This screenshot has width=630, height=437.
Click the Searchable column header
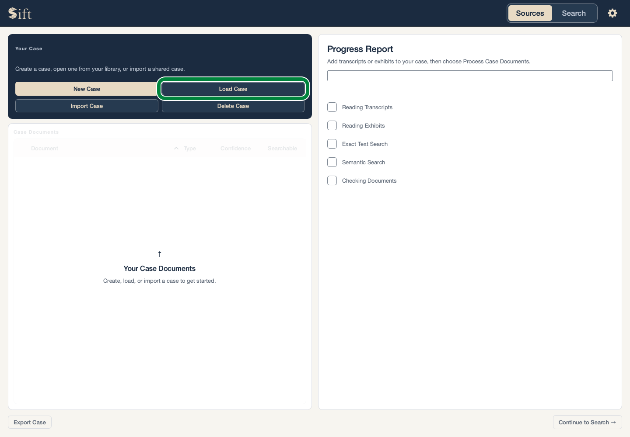pos(282,149)
